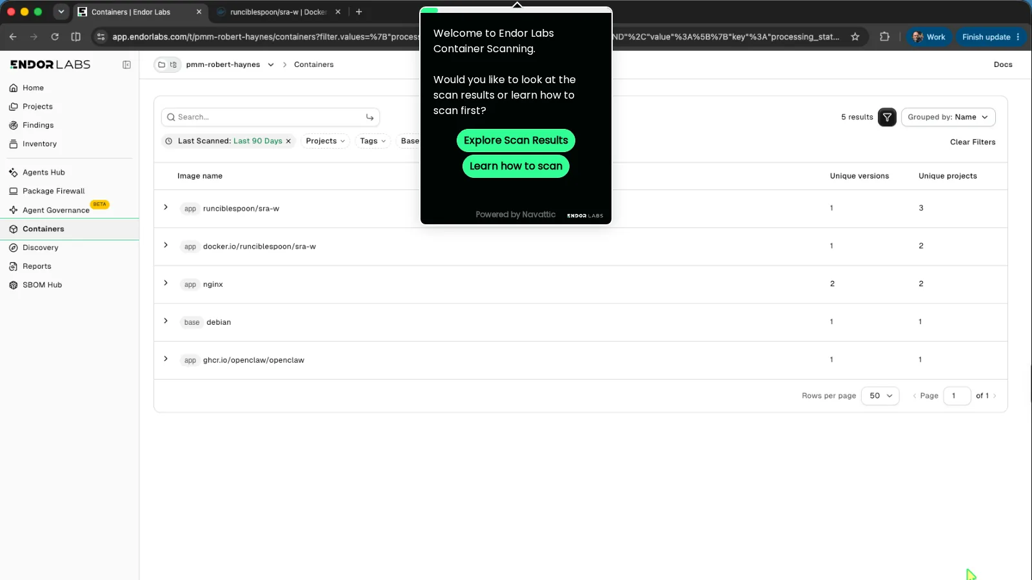Open SBOM Hub
Image resolution: width=1032 pixels, height=580 pixels.
(x=42, y=285)
